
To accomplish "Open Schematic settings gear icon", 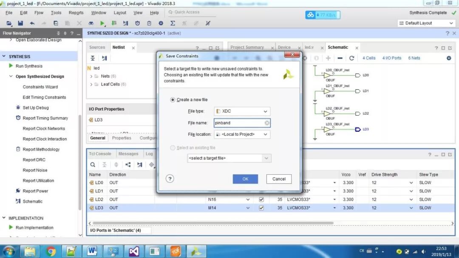I will point(449,58).
